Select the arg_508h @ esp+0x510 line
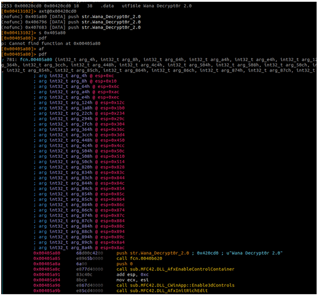Viewport: 319px width, 296px height. click(x=79, y=156)
